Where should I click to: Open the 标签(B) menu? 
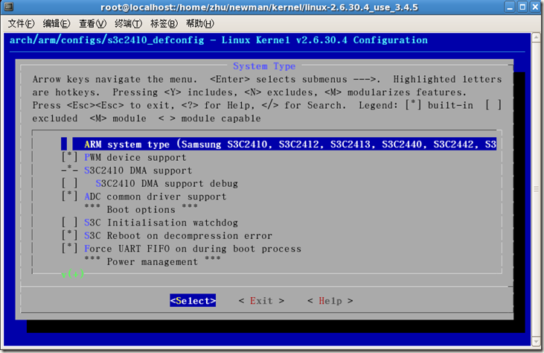(164, 24)
